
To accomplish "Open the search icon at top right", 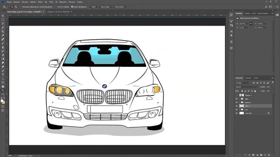I will click(x=266, y=7).
